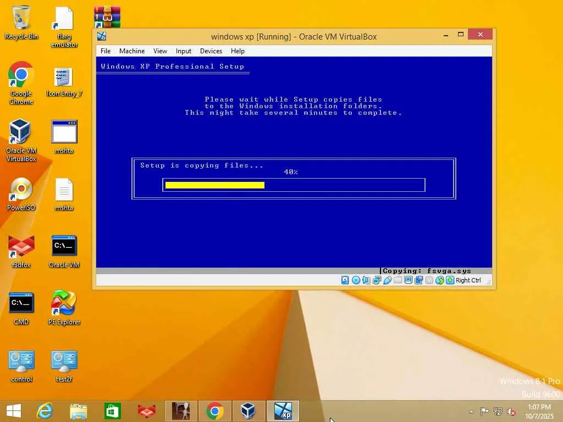Viewport: 563px width, 422px height.
Task: Click the optical drive status icon
Action: 356,280
